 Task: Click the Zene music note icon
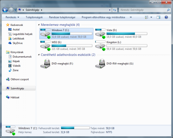(x=10, y=70)
